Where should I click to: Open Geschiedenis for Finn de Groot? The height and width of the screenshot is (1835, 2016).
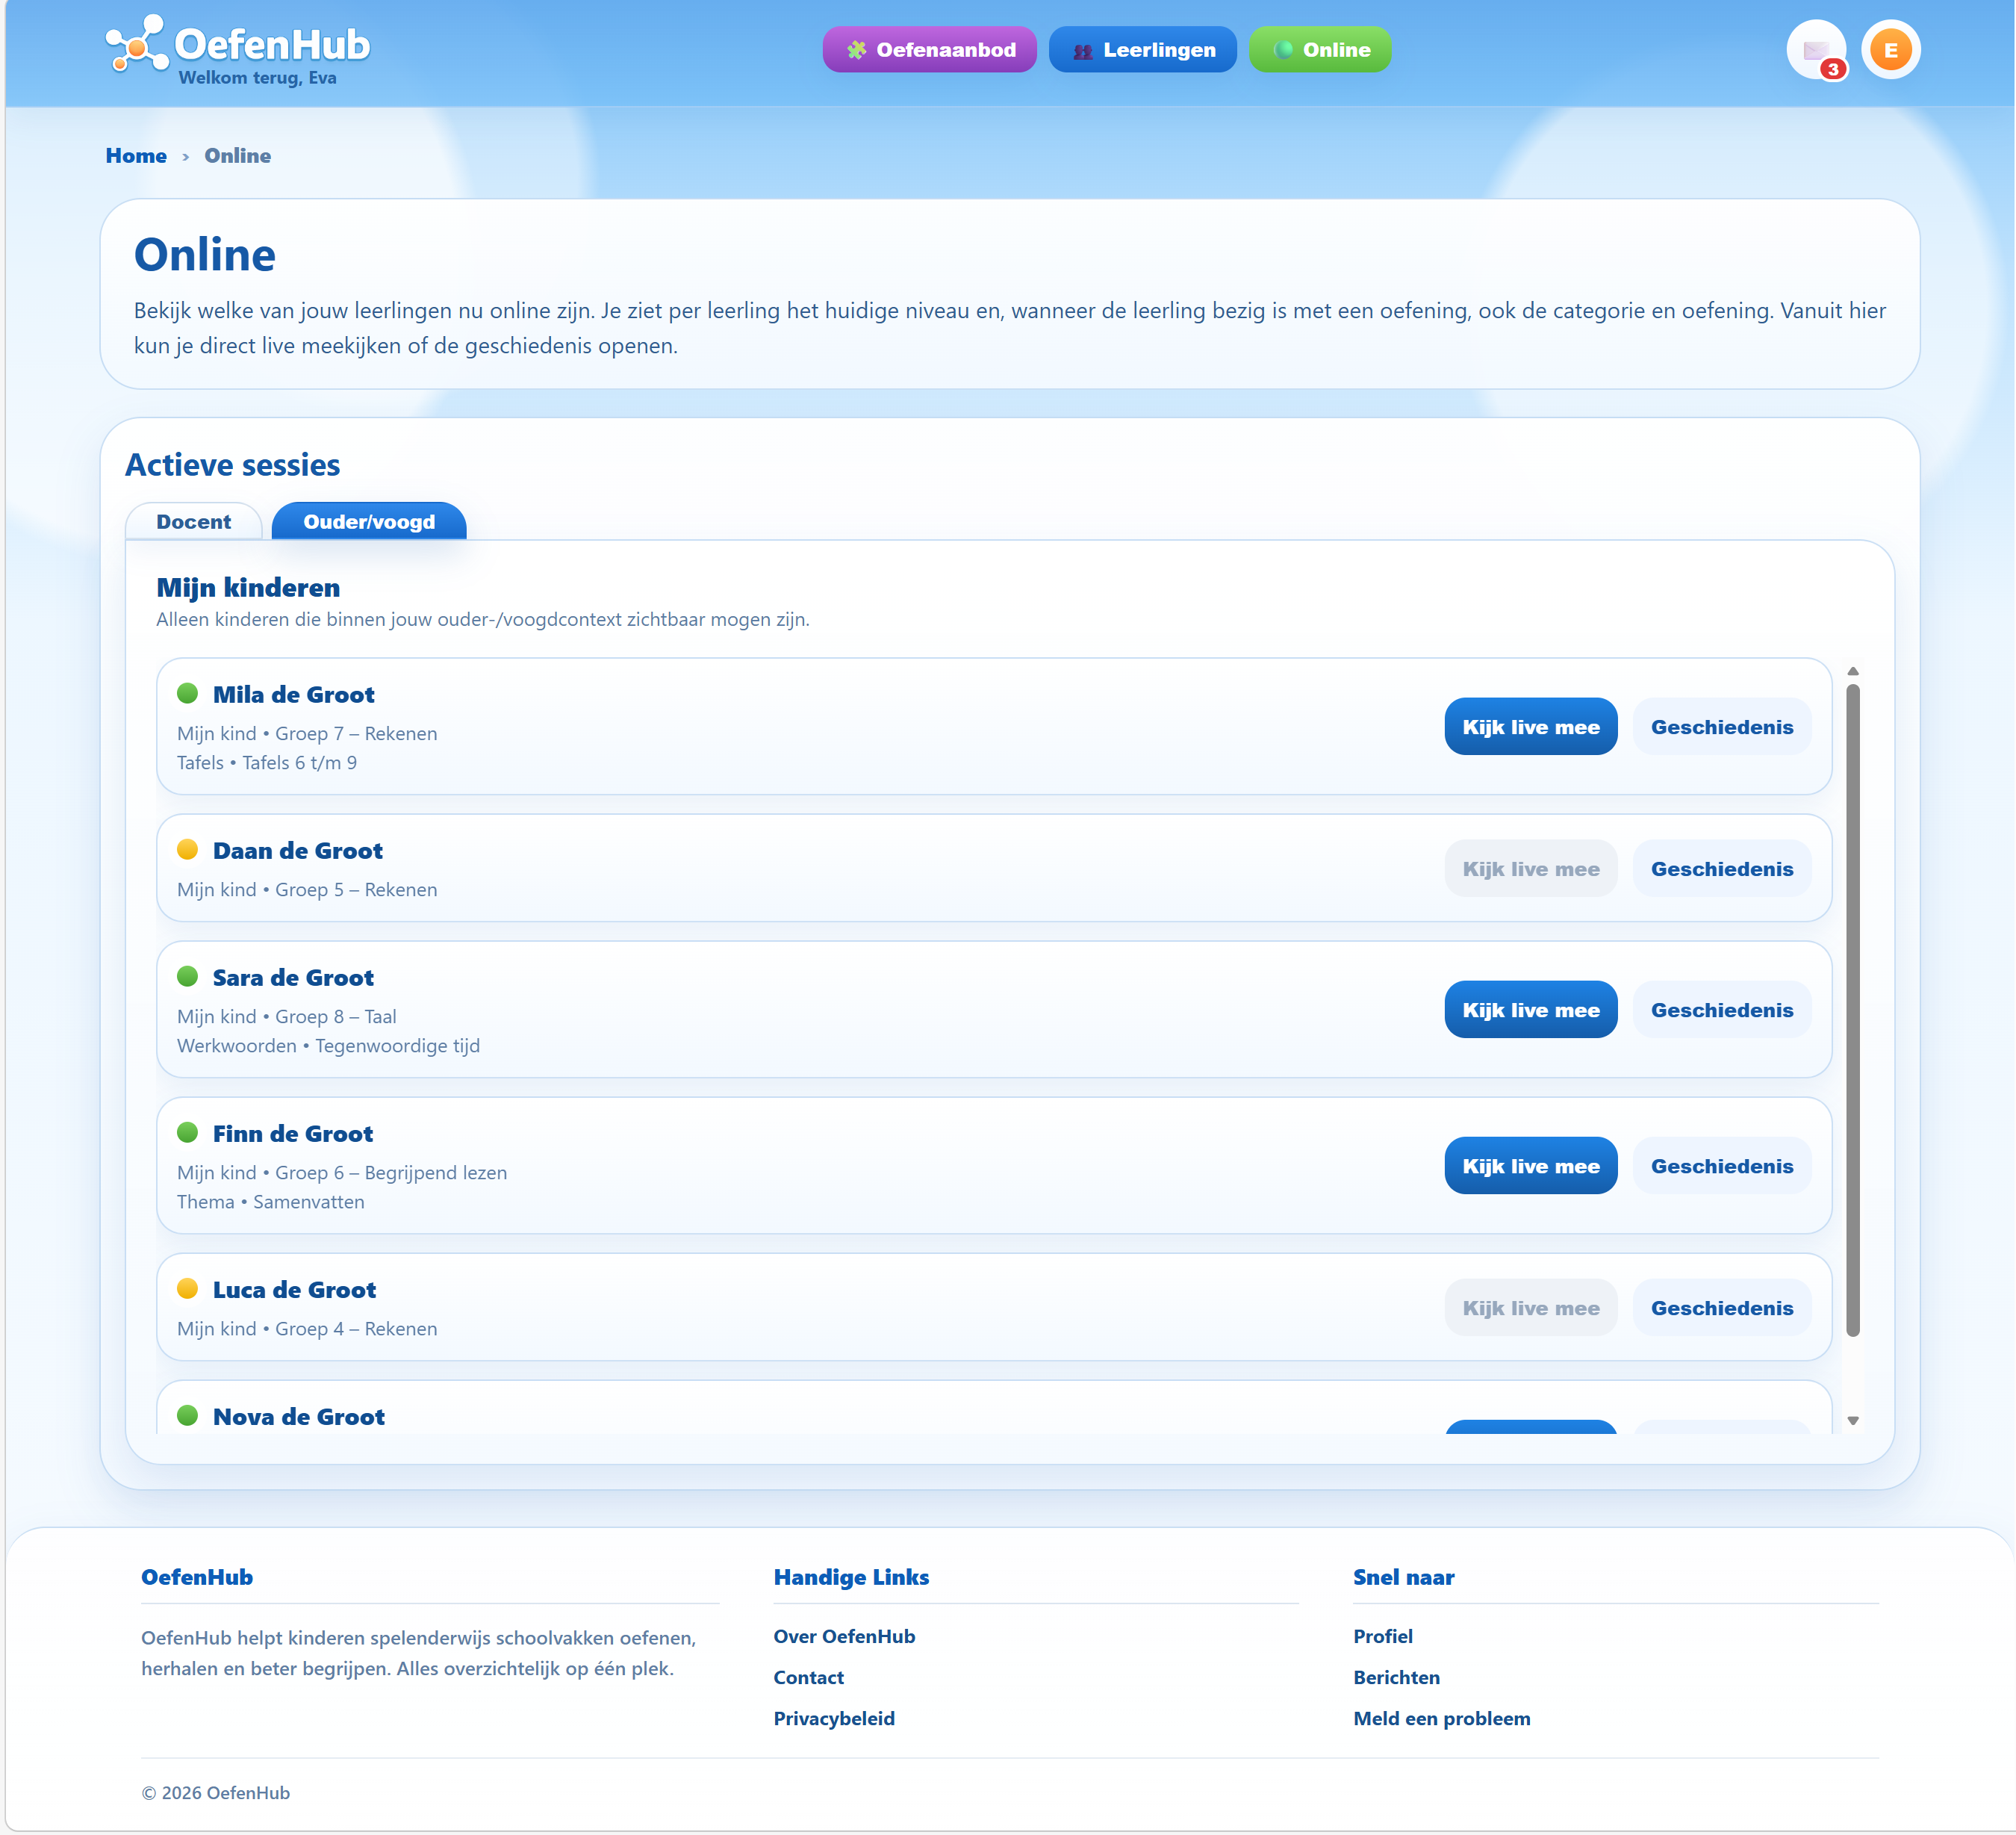tap(1721, 1166)
